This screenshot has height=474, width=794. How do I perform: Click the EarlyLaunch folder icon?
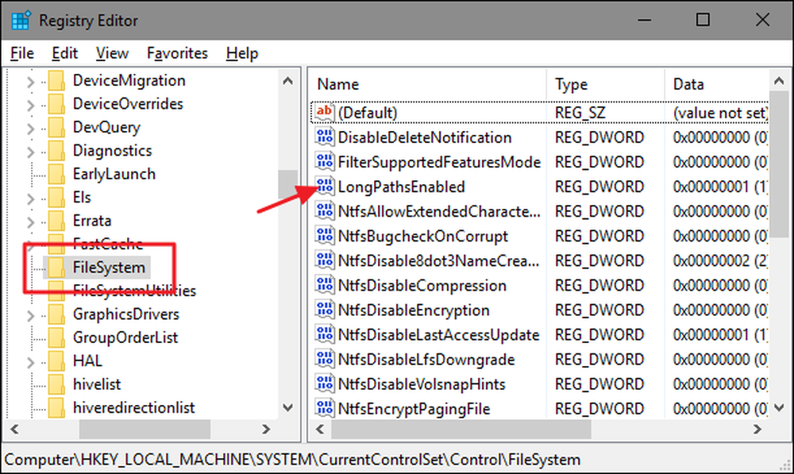56,174
